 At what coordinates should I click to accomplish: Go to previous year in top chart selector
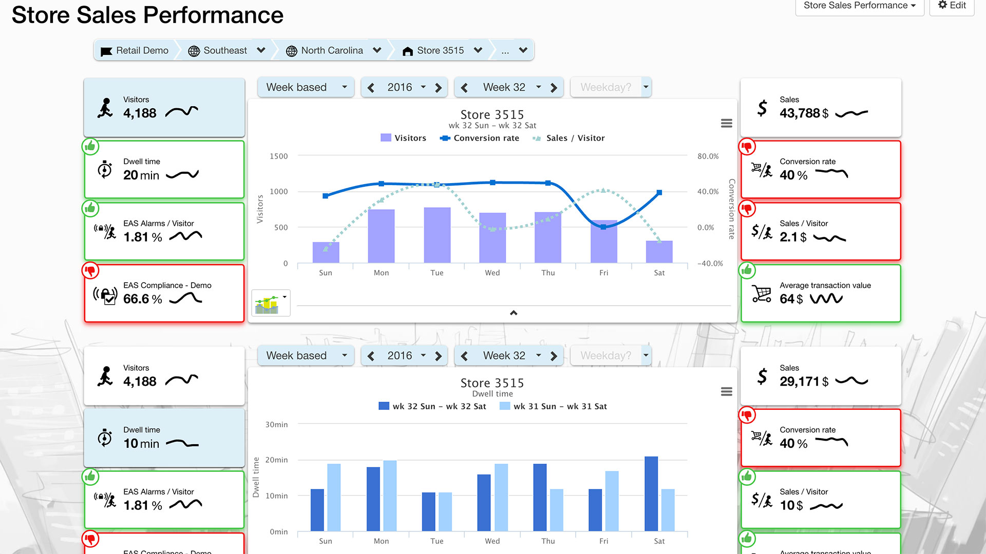pos(371,88)
